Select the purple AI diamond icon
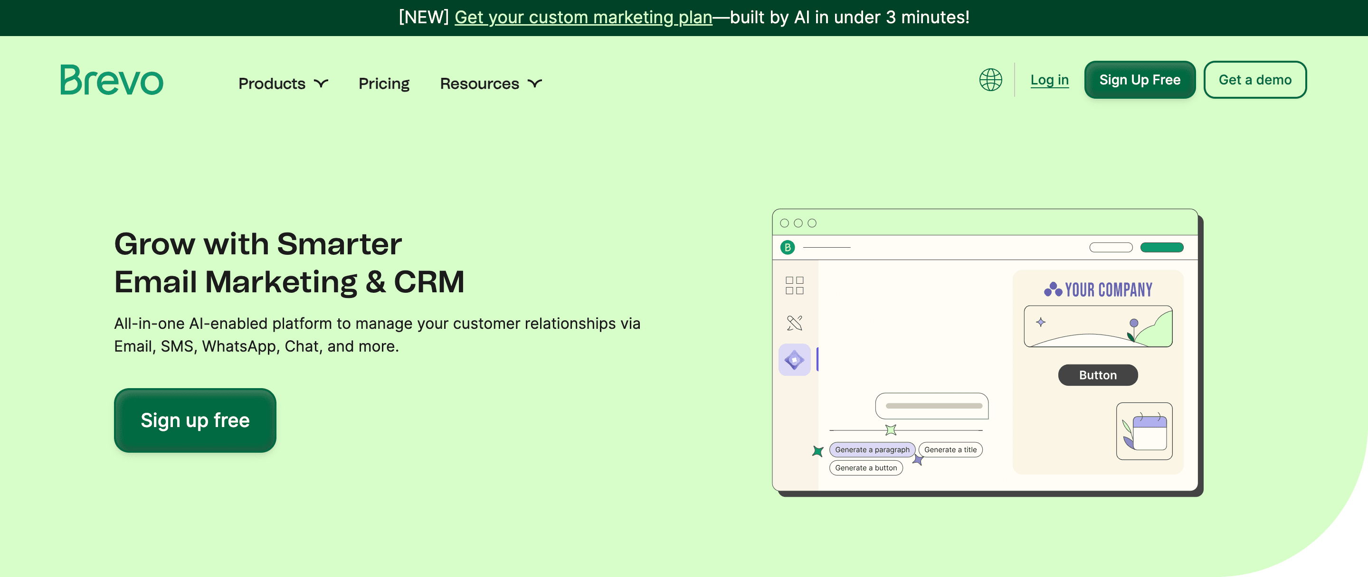The image size is (1368, 577). (795, 360)
